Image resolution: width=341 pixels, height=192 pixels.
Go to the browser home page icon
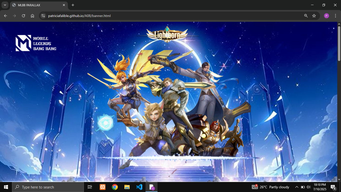tap(32, 16)
